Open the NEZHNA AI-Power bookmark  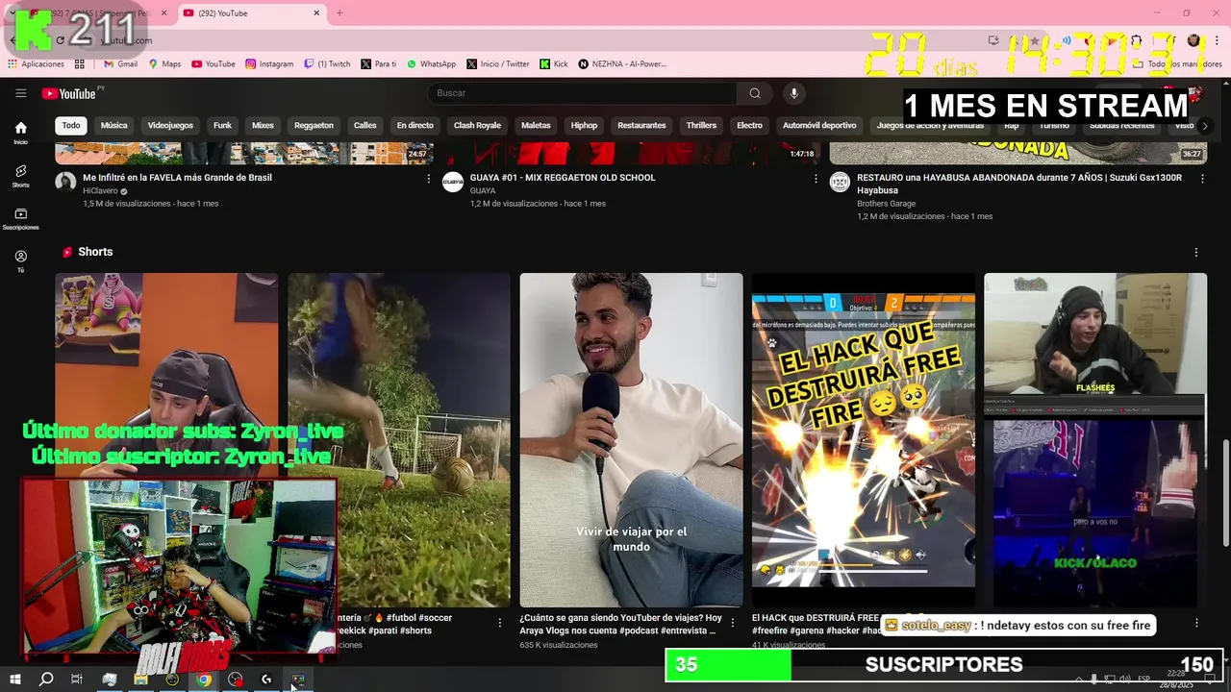[x=622, y=64]
